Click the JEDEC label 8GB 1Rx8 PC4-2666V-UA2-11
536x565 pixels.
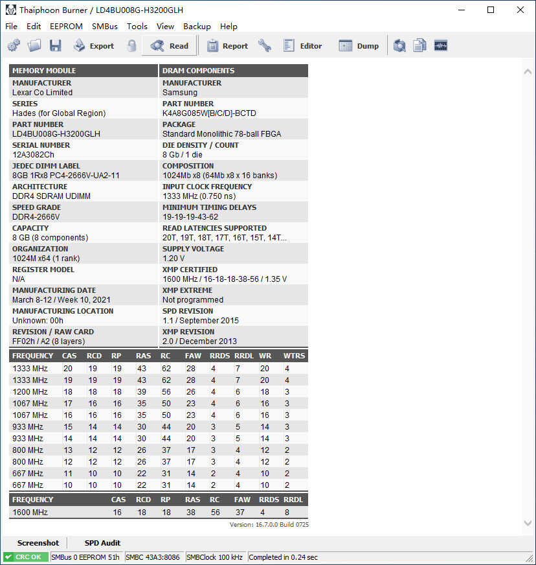pyautogui.click(x=66, y=176)
